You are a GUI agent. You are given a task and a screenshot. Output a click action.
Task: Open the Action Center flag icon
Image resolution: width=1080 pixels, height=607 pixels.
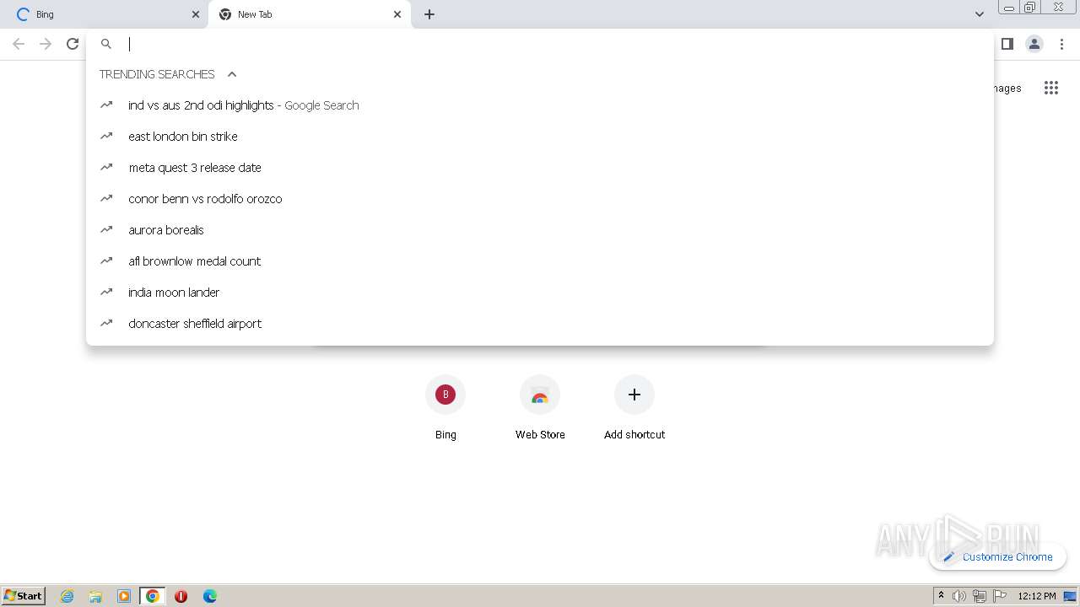(x=1000, y=596)
